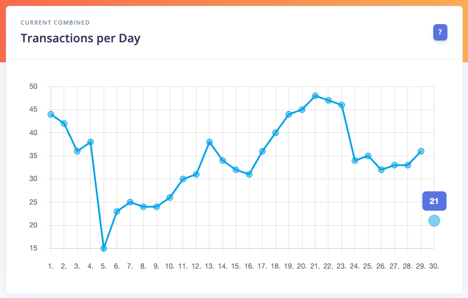Click the tooltip showing value 21
Image resolution: width=468 pixels, height=298 pixels.
[434, 201]
